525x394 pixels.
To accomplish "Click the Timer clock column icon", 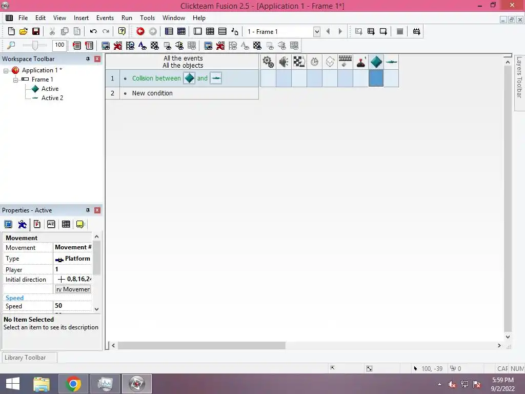I will (x=314, y=62).
